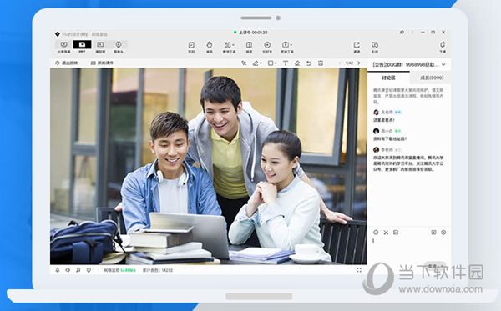The height and width of the screenshot is (311, 501).
Task: Toggle fullscreen on the slide view
Action: (359, 270)
